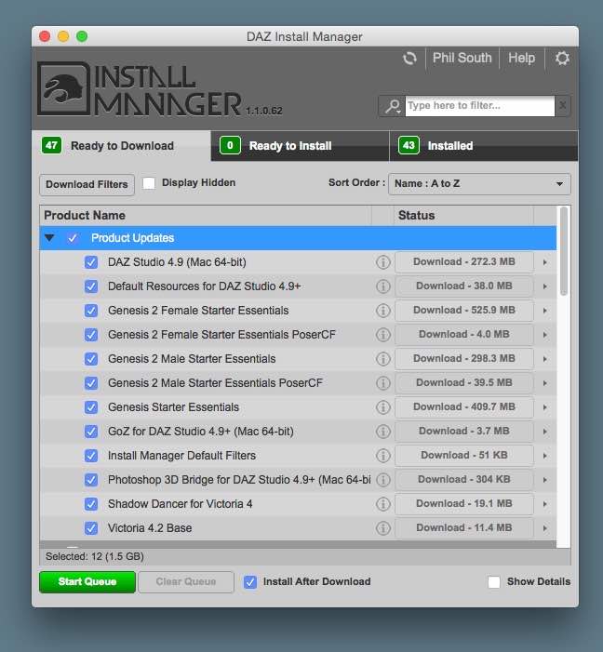Click the 43 count badge on Installed
The width and height of the screenshot is (603, 652).
click(409, 145)
